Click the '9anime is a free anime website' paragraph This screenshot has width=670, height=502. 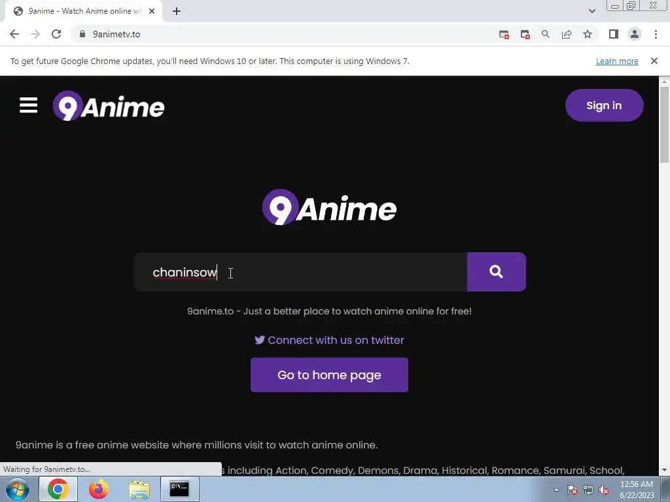click(196, 444)
